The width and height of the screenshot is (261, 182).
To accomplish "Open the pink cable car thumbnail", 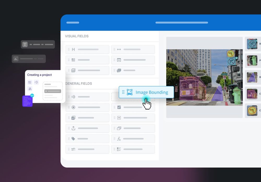I will pos(252,94).
